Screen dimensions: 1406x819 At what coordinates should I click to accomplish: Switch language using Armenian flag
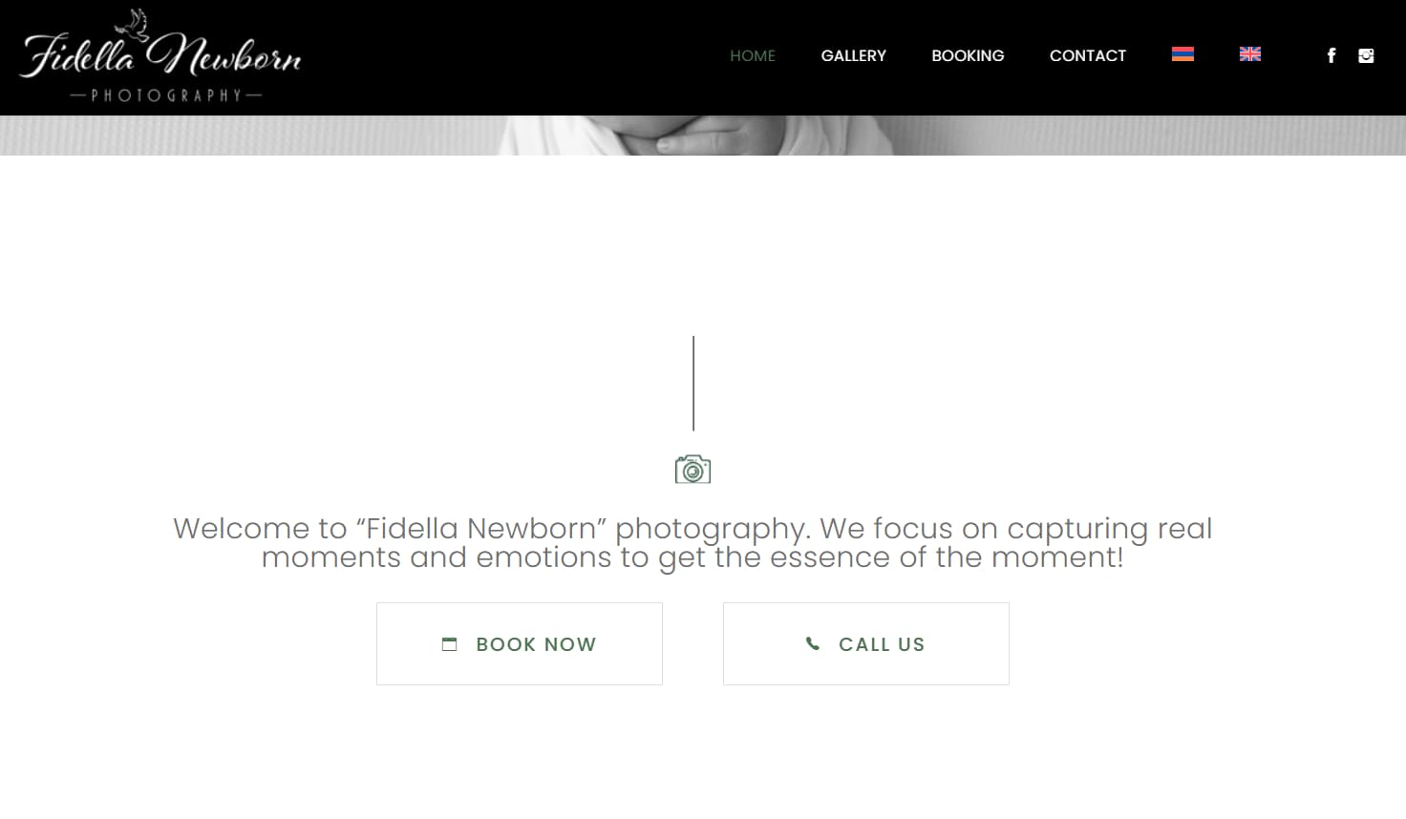pos(1182,54)
